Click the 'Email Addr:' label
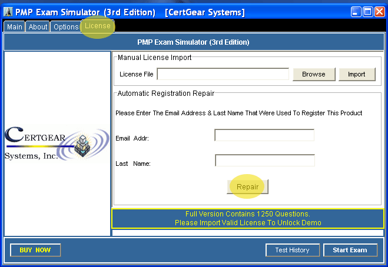This screenshot has height=267, width=388. pyautogui.click(x=132, y=138)
